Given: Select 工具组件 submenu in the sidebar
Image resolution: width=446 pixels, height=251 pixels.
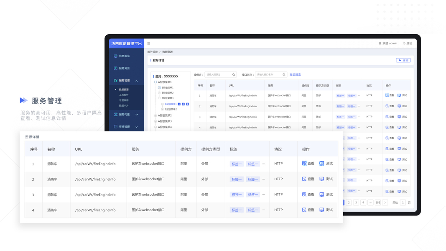Looking at the screenshot, I should [124, 95].
